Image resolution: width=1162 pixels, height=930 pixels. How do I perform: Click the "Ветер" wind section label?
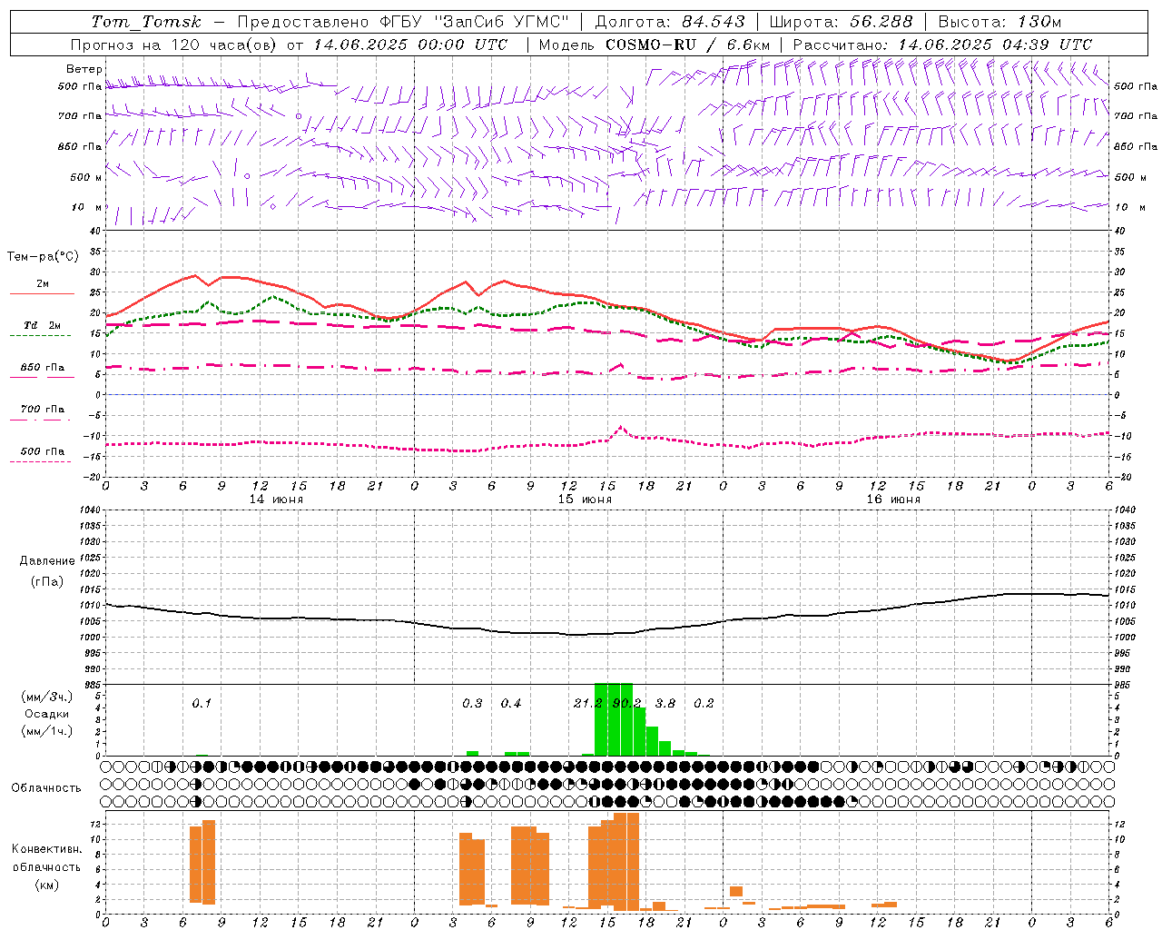(x=84, y=69)
